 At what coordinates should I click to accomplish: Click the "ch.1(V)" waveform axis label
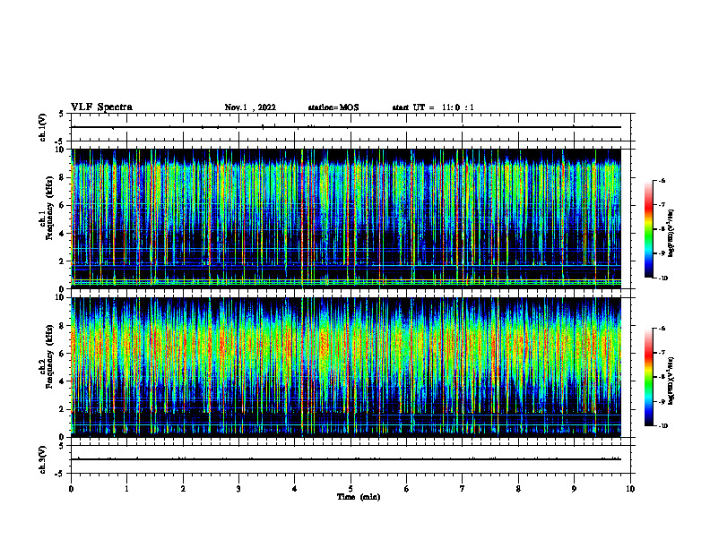pos(42,127)
